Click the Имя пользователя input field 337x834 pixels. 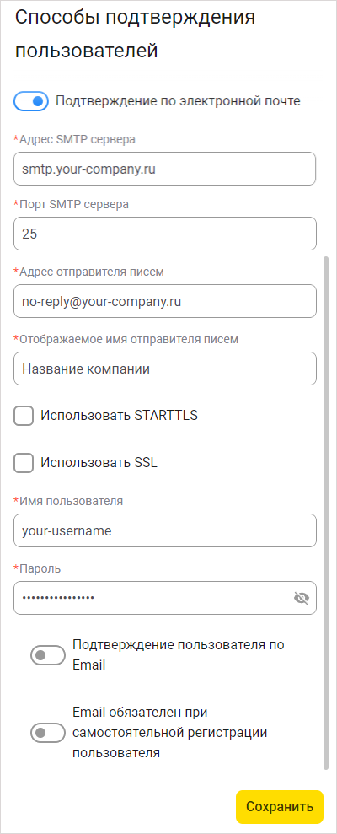[x=165, y=530]
